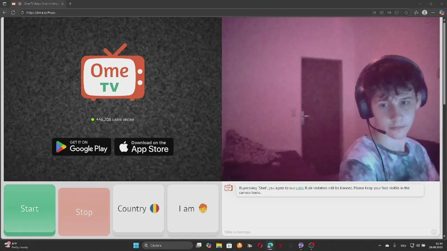The image size is (447, 251).
Task: Open Microsoft Store from the taskbar
Action: click(x=229, y=245)
